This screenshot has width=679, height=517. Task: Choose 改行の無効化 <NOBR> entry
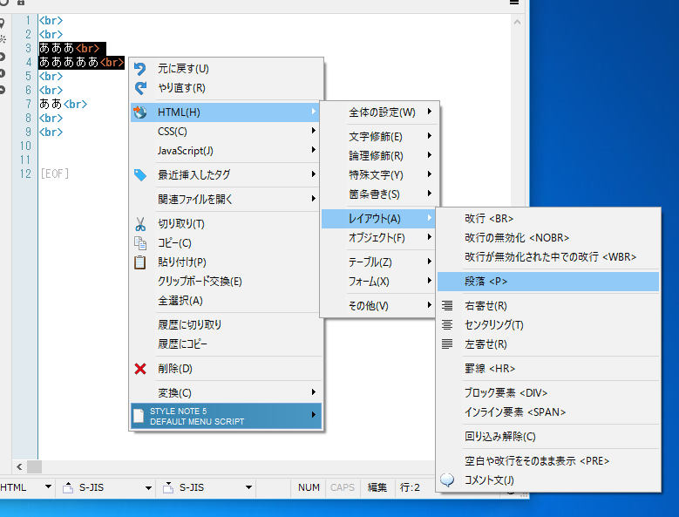(548, 238)
